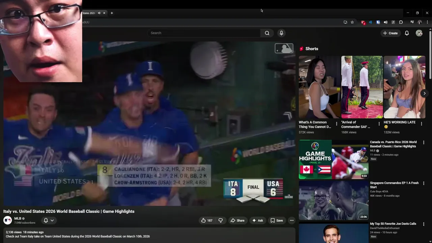Image resolution: width=432 pixels, height=243 pixels.
Task: Open My Top 50 Favorite Joe Davis Calls
Action: pyautogui.click(x=393, y=224)
